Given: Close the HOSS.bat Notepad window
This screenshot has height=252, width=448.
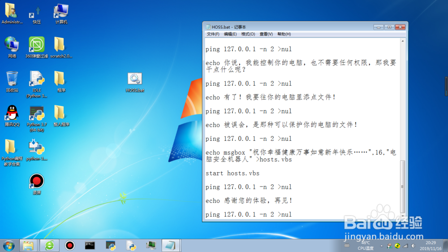Looking at the screenshot, I should [x=400, y=27].
